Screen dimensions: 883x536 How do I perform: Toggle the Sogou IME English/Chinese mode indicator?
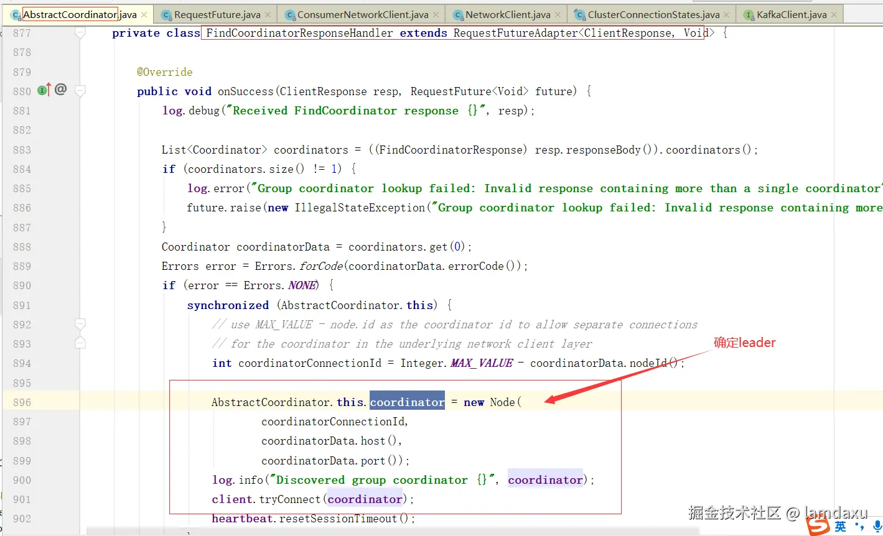click(841, 527)
